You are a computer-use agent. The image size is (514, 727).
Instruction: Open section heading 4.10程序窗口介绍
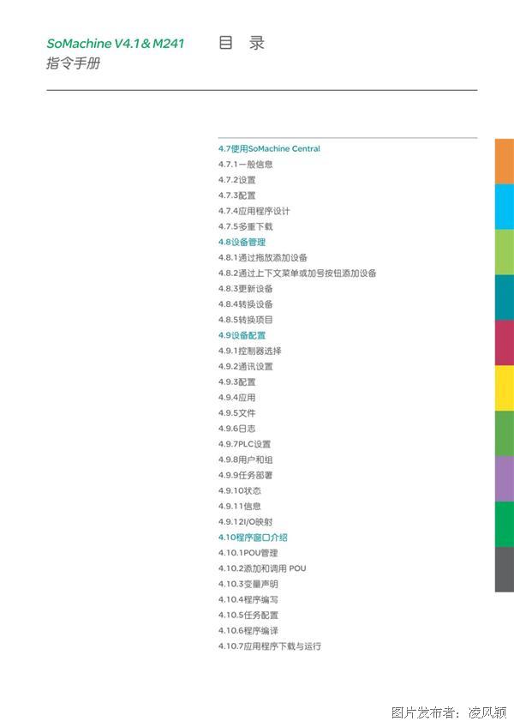253,538
